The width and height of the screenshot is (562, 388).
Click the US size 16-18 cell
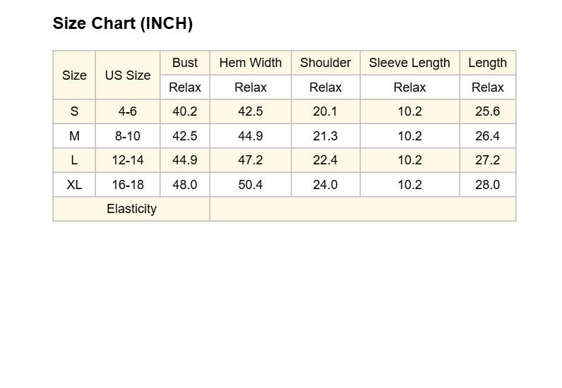coord(128,185)
